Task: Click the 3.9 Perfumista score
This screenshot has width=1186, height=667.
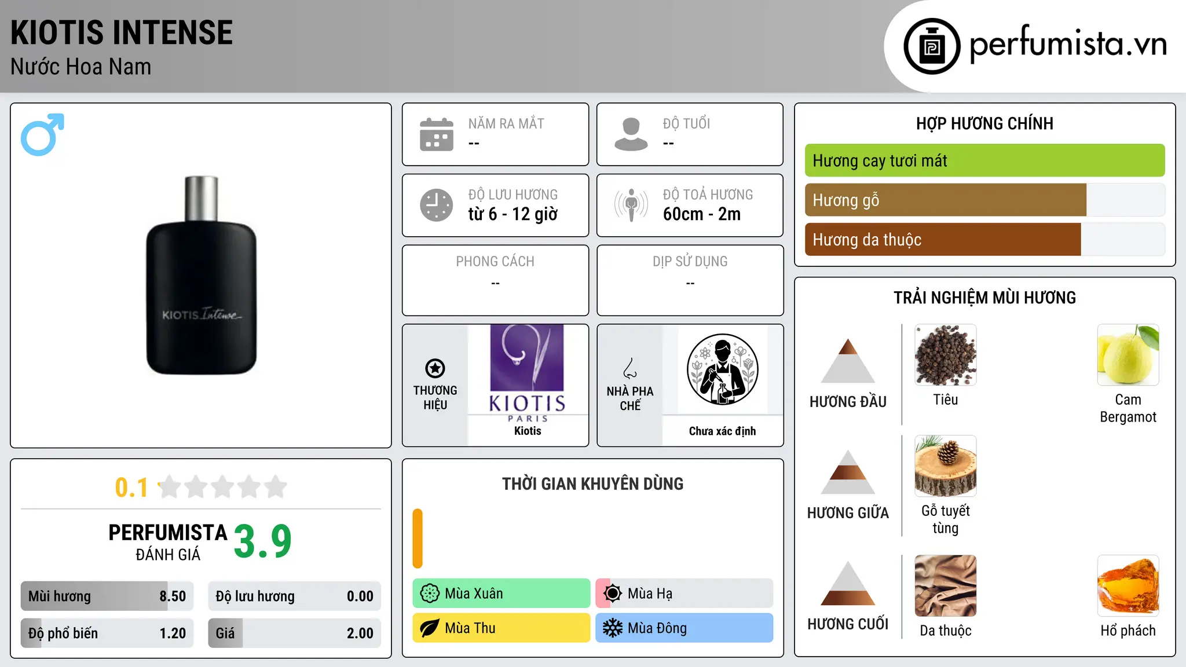Action: (x=263, y=541)
